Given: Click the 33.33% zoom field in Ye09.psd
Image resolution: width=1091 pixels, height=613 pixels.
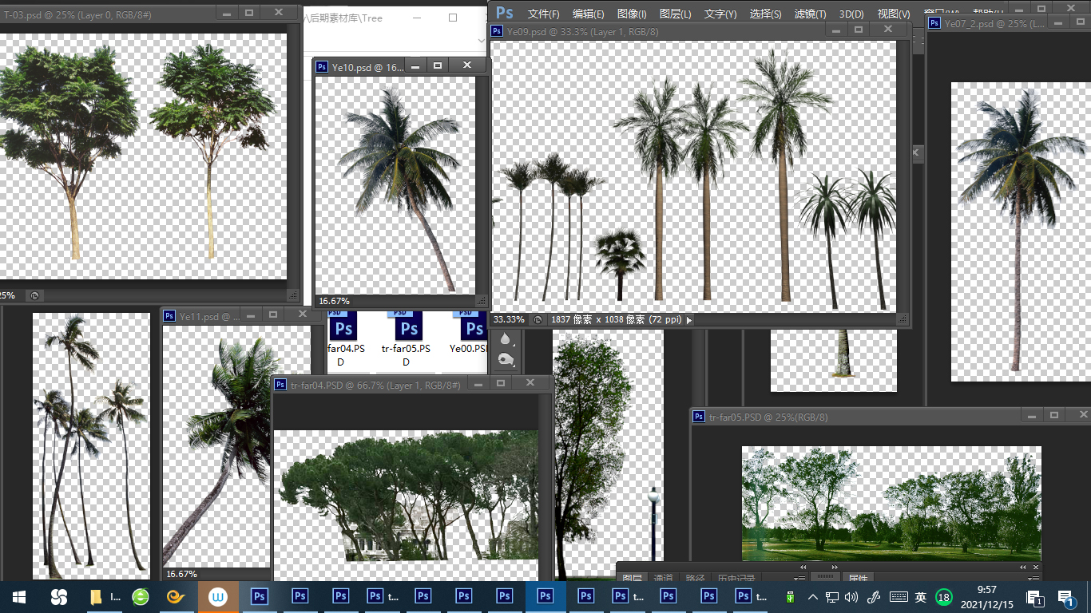Looking at the screenshot, I should [x=509, y=319].
